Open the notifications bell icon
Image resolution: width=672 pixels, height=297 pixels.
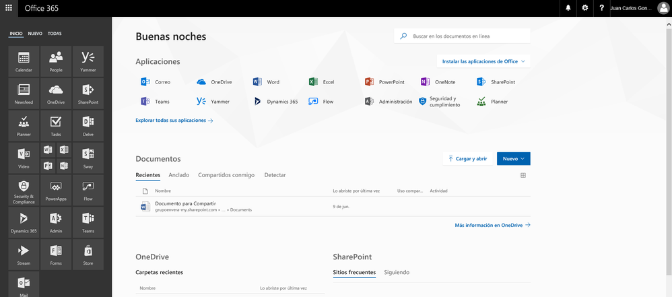tap(568, 8)
